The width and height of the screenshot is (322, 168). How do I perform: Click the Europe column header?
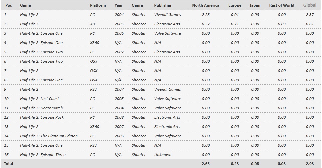click(x=235, y=5)
